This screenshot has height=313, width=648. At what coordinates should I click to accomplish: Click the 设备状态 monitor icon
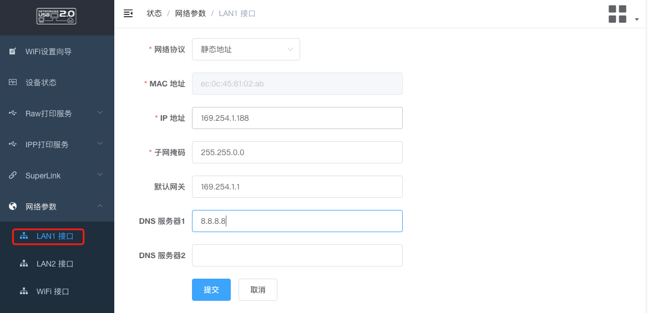pos(13,83)
